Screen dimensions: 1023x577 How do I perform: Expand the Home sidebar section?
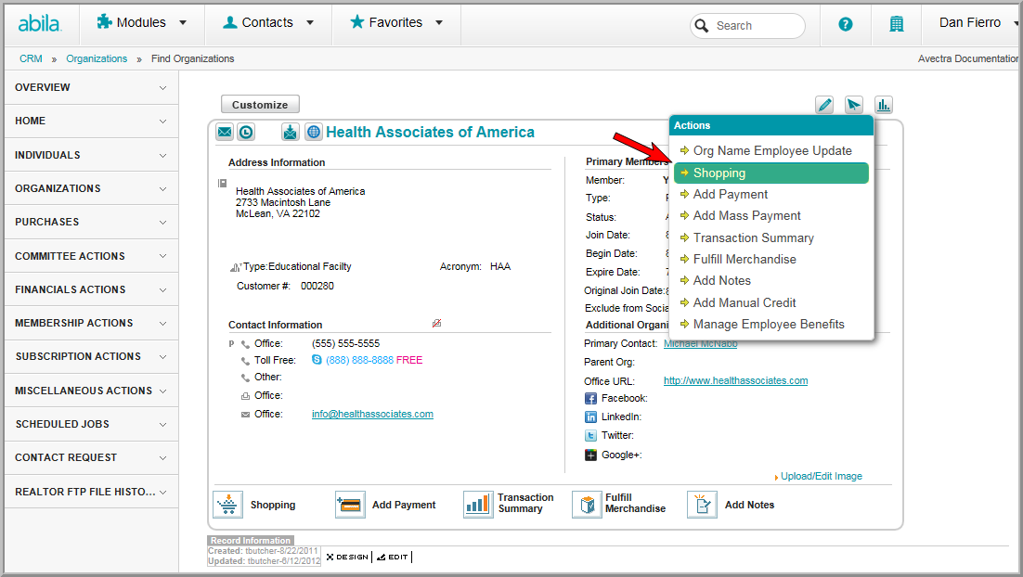click(91, 122)
